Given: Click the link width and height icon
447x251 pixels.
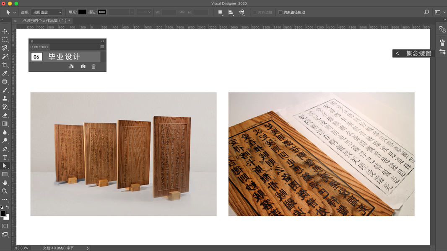Looking at the screenshot, I should tap(182, 12).
